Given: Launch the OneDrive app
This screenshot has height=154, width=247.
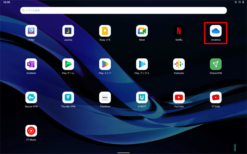Looking at the screenshot, I should coord(216,31).
